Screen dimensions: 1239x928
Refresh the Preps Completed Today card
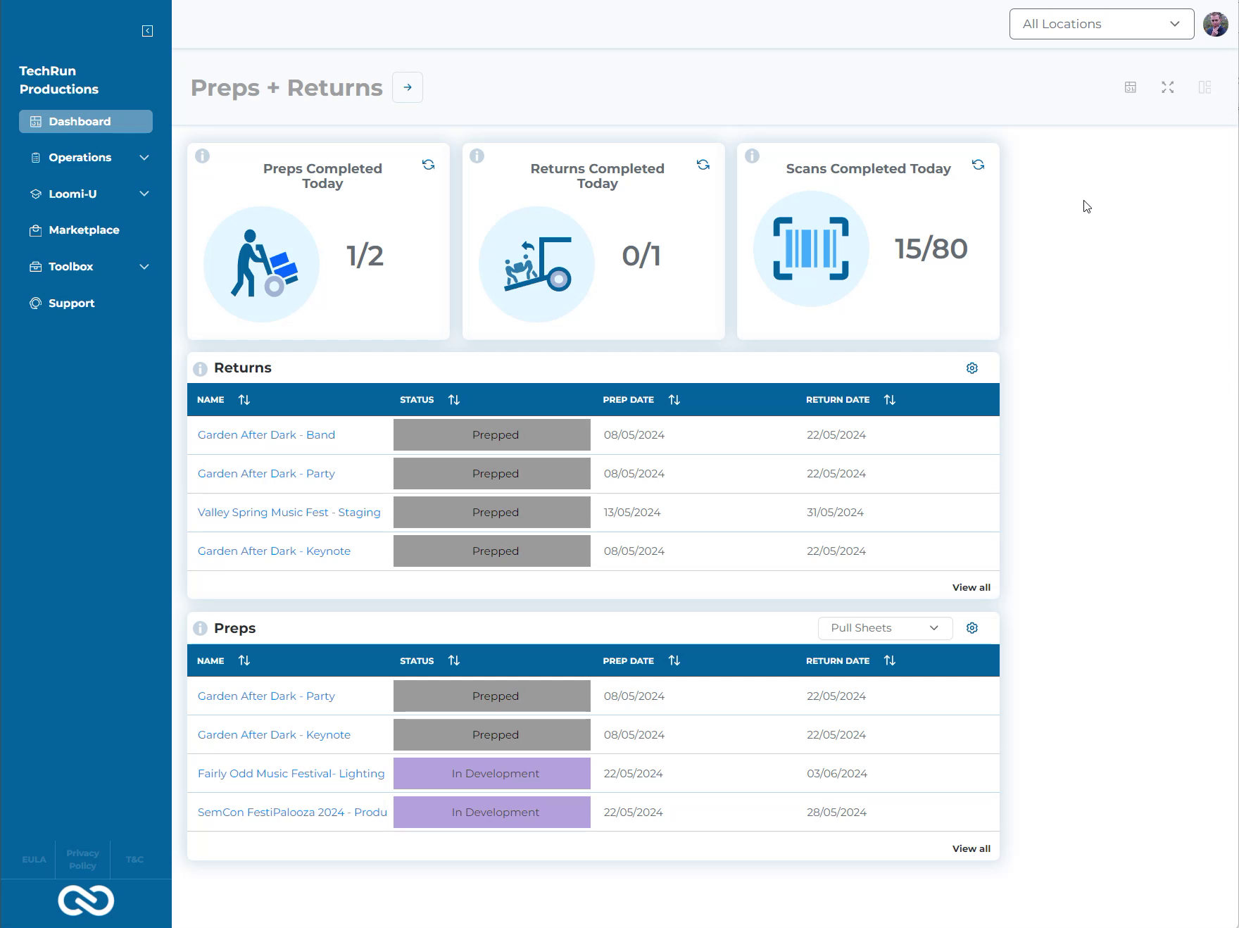pos(428,165)
